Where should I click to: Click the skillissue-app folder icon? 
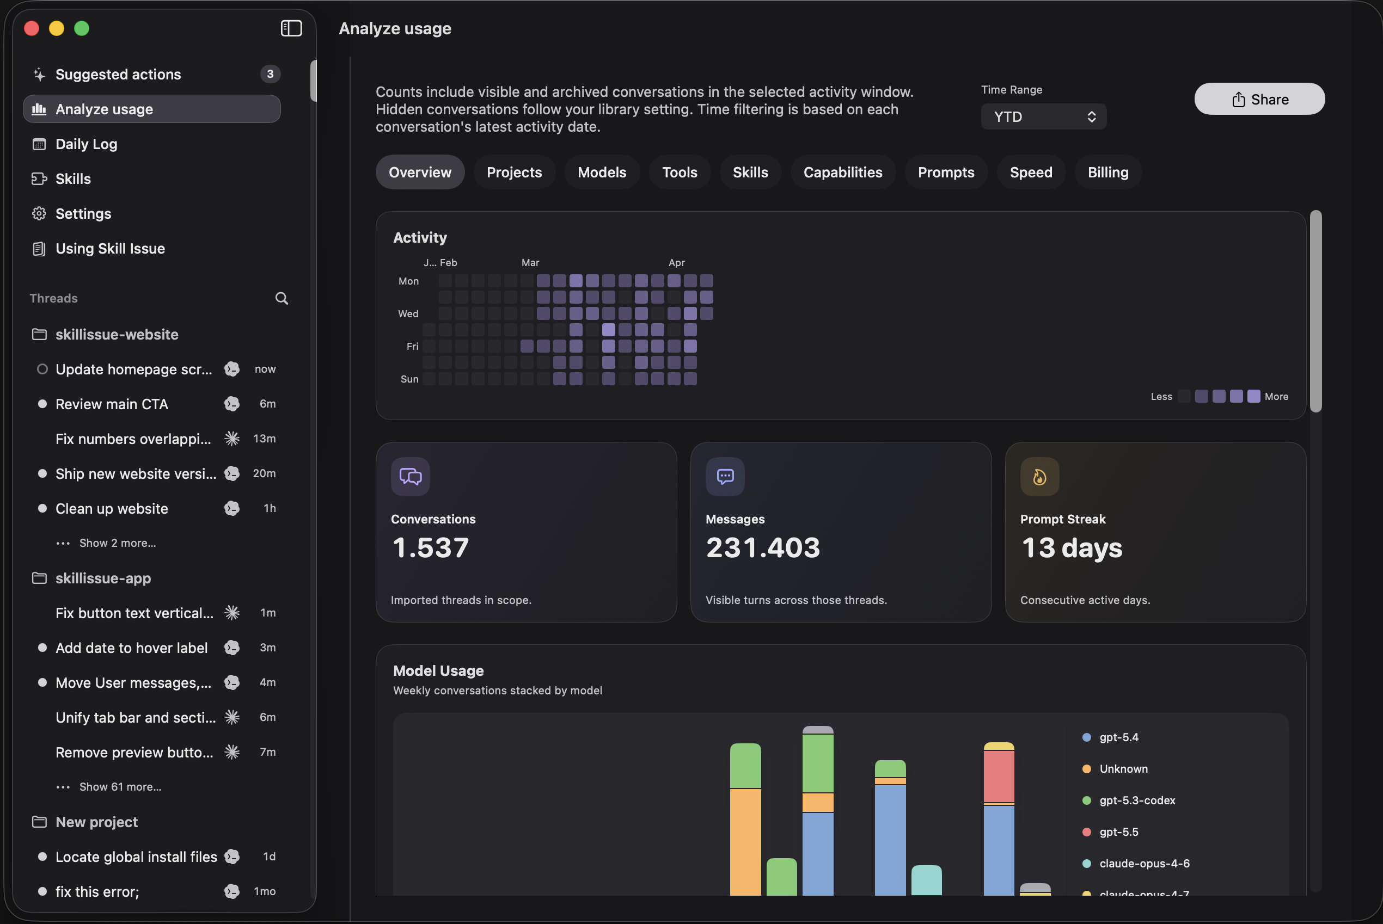(x=39, y=578)
